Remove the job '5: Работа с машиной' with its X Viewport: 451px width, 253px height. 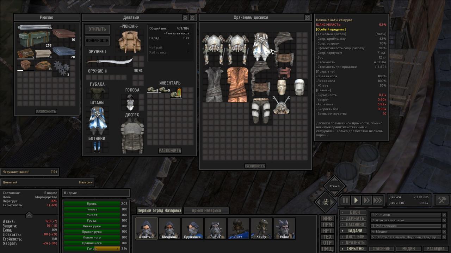pyautogui.click(x=444, y=237)
